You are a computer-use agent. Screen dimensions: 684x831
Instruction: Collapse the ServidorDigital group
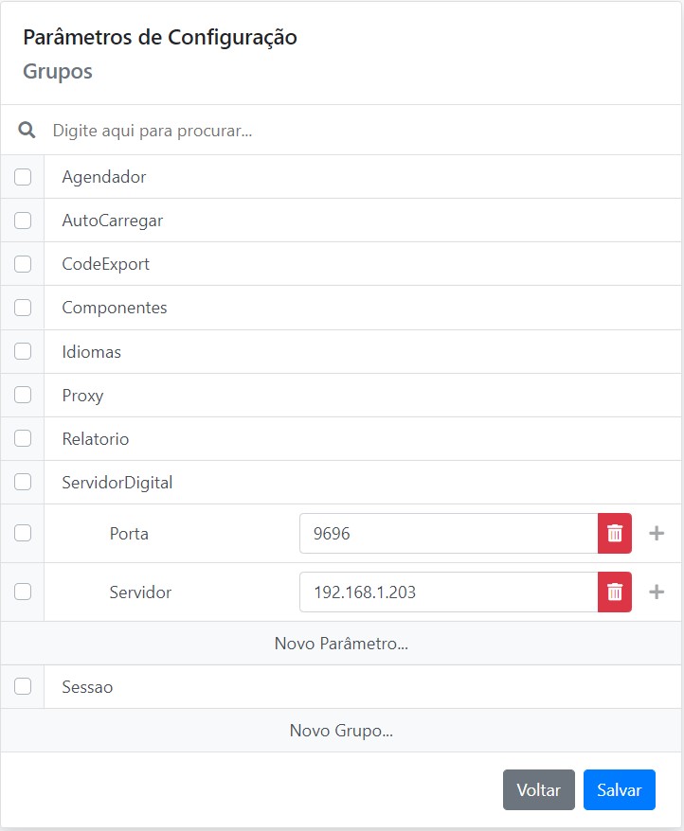[117, 483]
